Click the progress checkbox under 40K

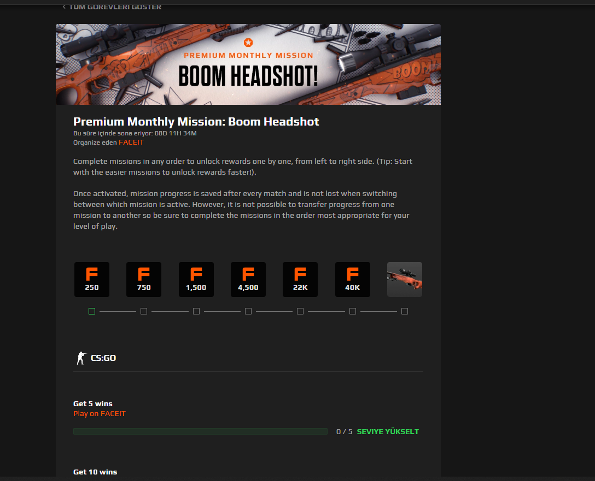(x=353, y=311)
